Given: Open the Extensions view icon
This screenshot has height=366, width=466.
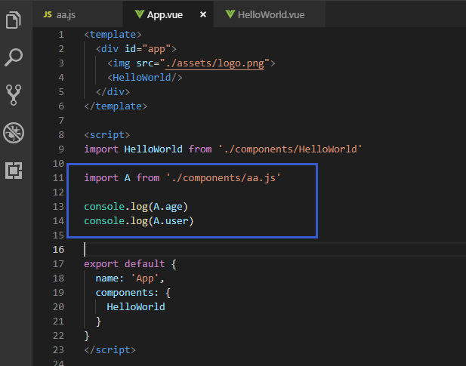Looking at the screenshot, I should pyautogui.click(x=14, y=171).
